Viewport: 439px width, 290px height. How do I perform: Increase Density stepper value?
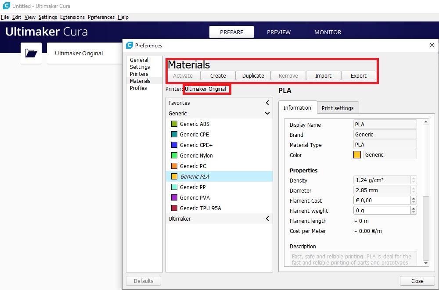414,178
